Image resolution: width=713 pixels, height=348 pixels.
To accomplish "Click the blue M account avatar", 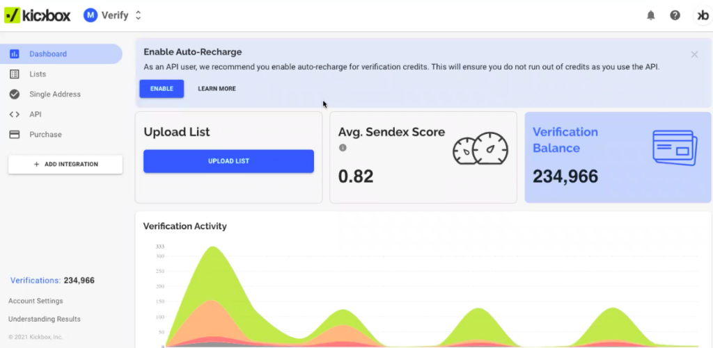I will coord(91,15).
